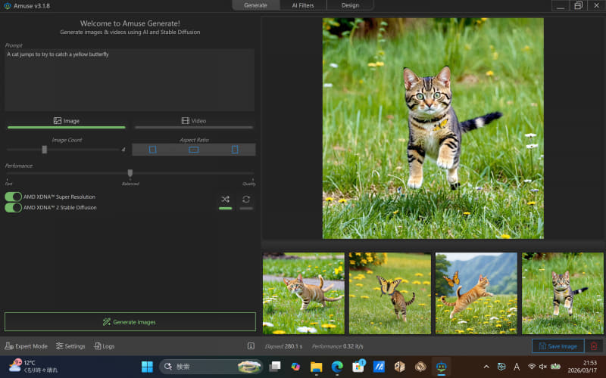The height and width of the screenshot is (378, 606).
Task: Open Microsoft Edge from the taskbar
Action: [x=337, y=367]
